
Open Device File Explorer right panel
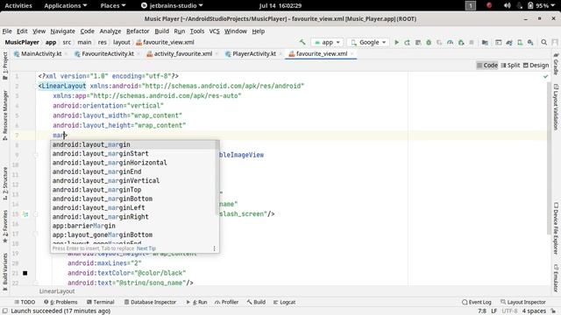pyautogui.click(x=556, y=229)
